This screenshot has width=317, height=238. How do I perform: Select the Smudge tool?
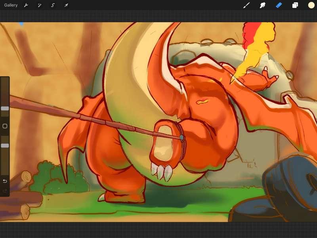262,5
